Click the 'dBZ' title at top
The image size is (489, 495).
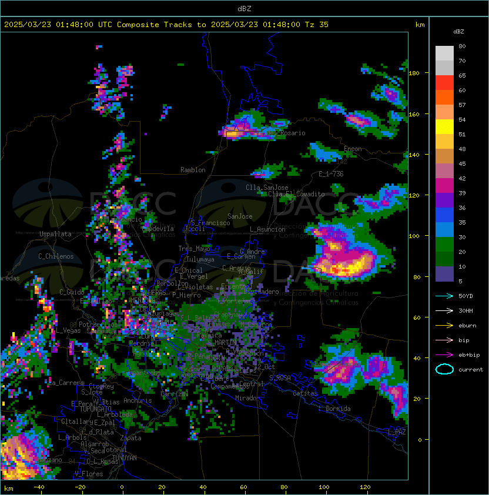click(x=244, y=9)
